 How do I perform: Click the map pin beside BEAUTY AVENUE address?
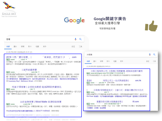click(7, 111)
